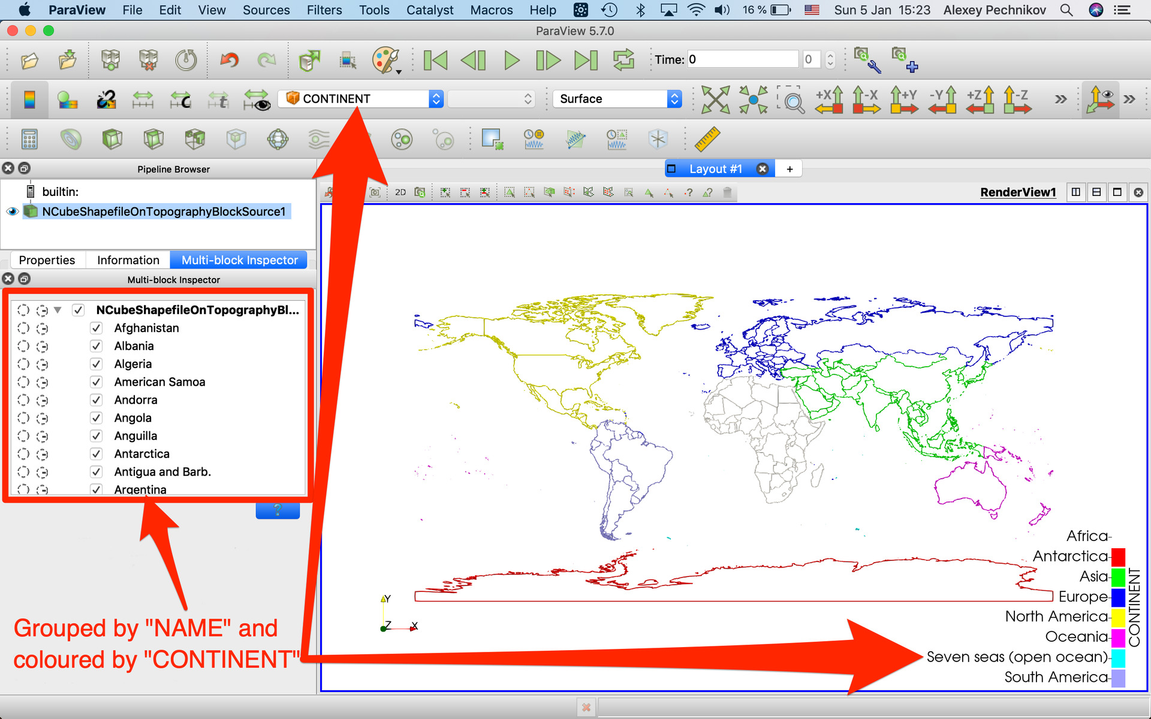Click the 2D view mode button
Image resolution: width=1151 pixels, height=719 pixels.
[x=400, y=192]
